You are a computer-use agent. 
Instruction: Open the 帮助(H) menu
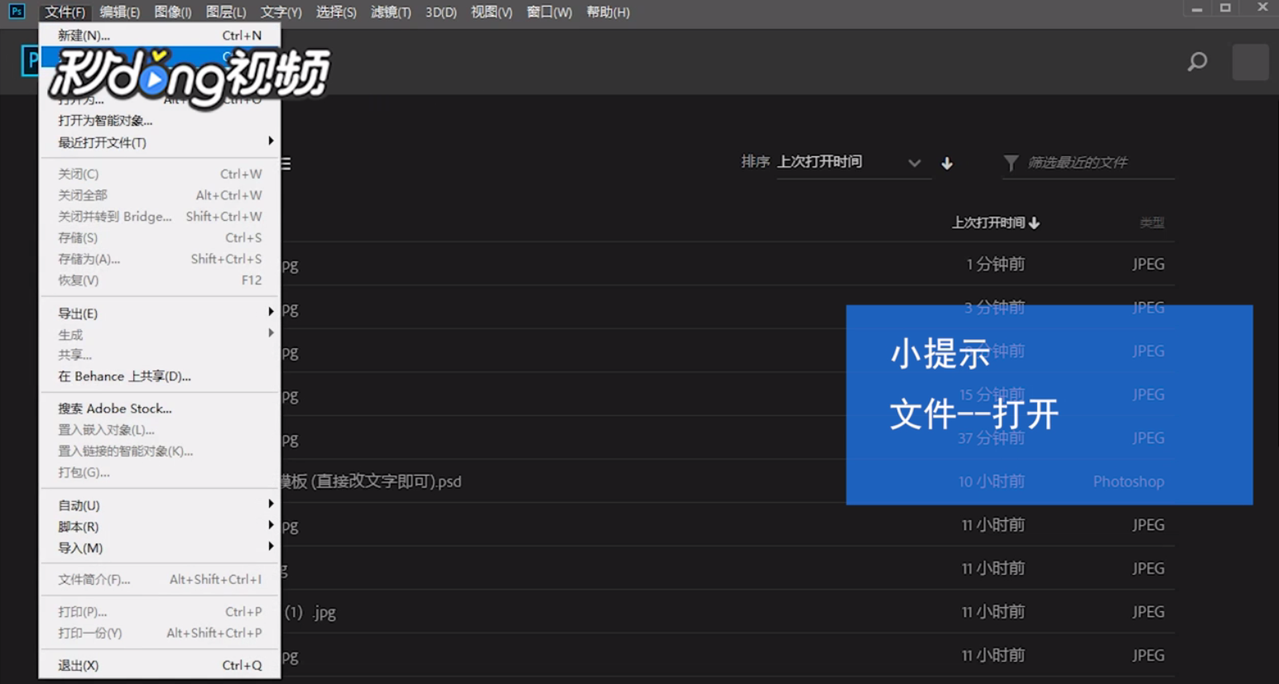[608, 12]
